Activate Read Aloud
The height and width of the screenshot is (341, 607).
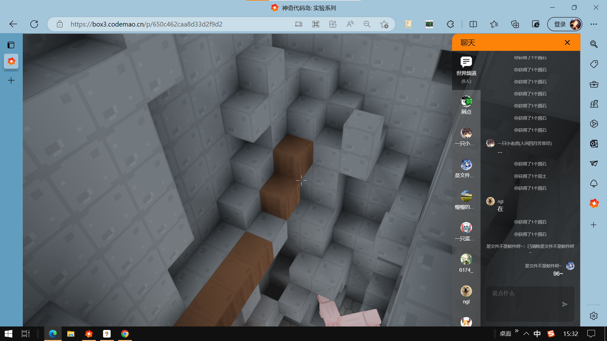(x=350, y=24)
